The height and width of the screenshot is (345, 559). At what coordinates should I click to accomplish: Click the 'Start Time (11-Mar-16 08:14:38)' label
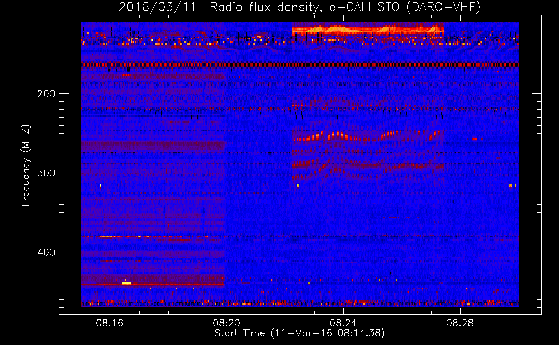300,333
